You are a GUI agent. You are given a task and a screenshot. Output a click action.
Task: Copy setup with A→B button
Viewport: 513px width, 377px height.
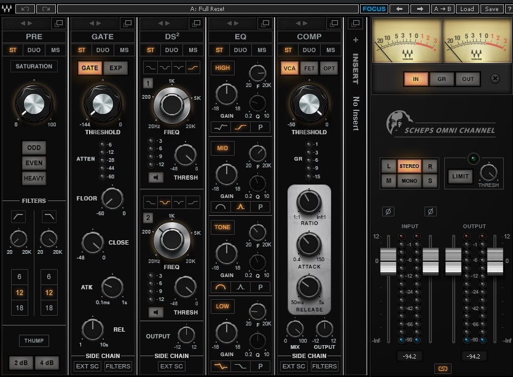click(442, 9)
